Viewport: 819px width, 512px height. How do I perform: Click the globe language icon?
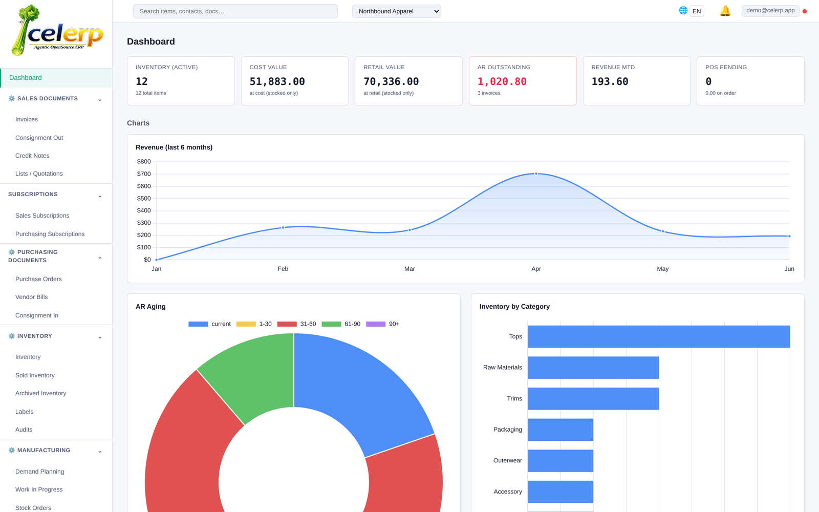(x=683, y=10)
